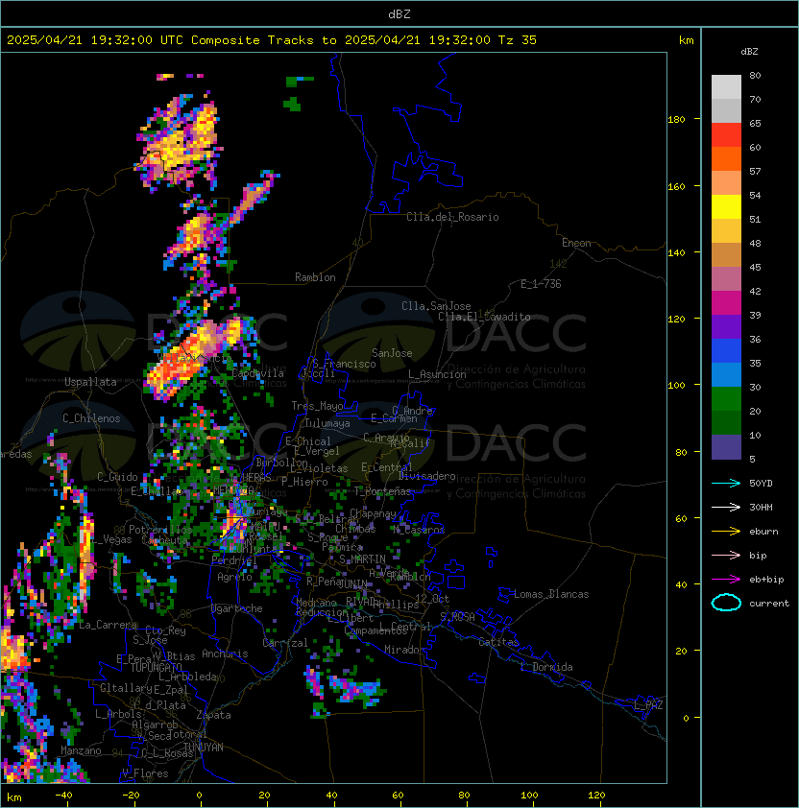This screenshot has height=808, width=799.
Task: Click the 'current' legend label
Action: point(769,604)
